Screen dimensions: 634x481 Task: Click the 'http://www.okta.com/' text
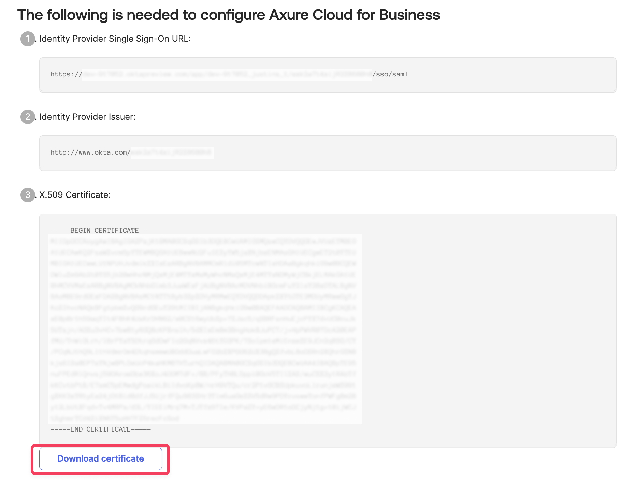pyautogui.click(x=90, y=152)
